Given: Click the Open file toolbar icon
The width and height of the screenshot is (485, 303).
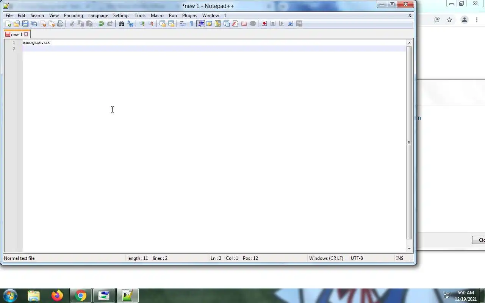Looking at the screenshot, I should click(17, 23).
